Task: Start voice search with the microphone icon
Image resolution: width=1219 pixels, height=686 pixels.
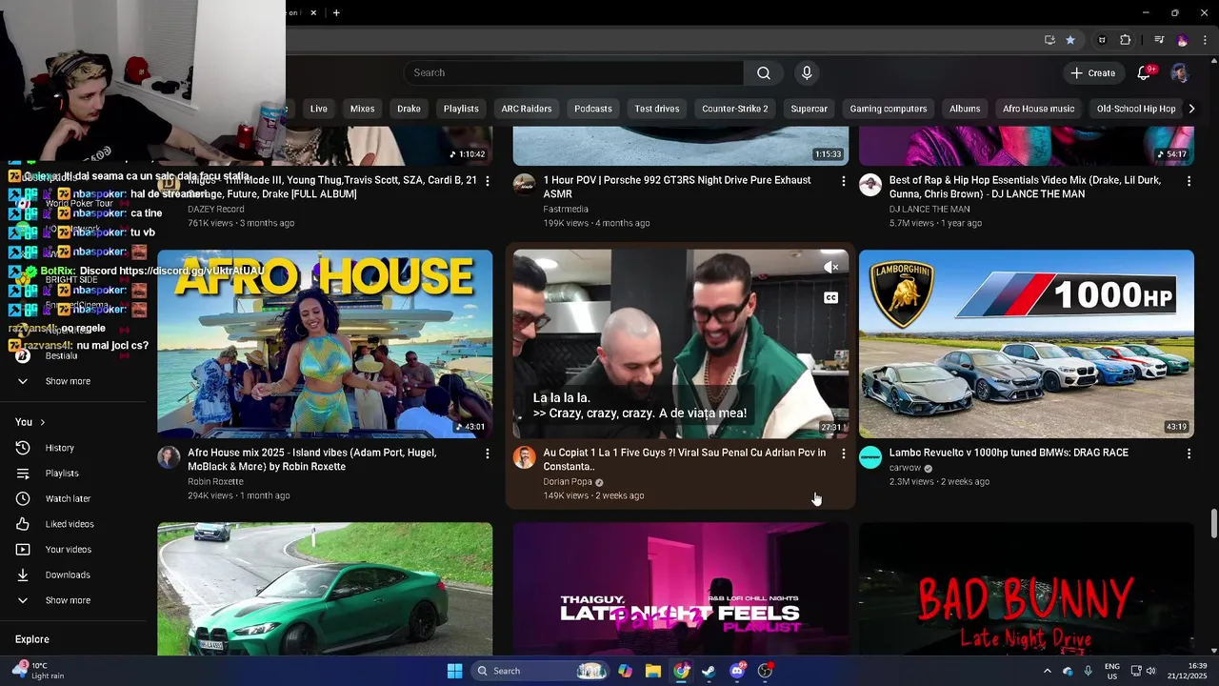Action: [x=807, y=73]
